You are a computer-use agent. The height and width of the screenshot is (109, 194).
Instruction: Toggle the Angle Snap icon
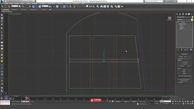click(x=64, y=6)
